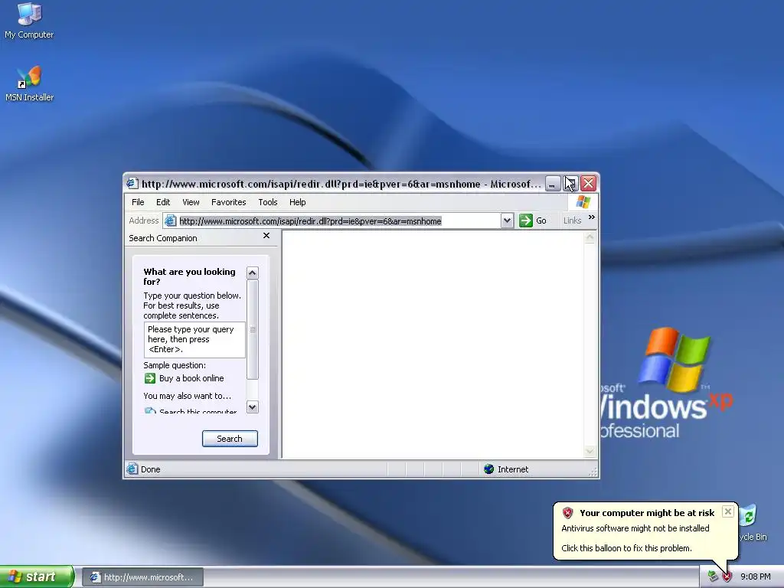
Task: Click the Search button in Search Companion
Action: tap(230, 439)
